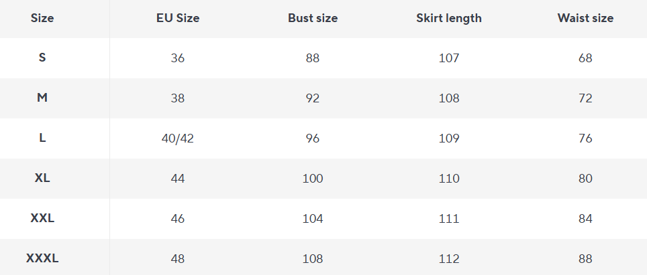Click the EU Size column header
The image size is (647, 275).
[x=178, y=18]
